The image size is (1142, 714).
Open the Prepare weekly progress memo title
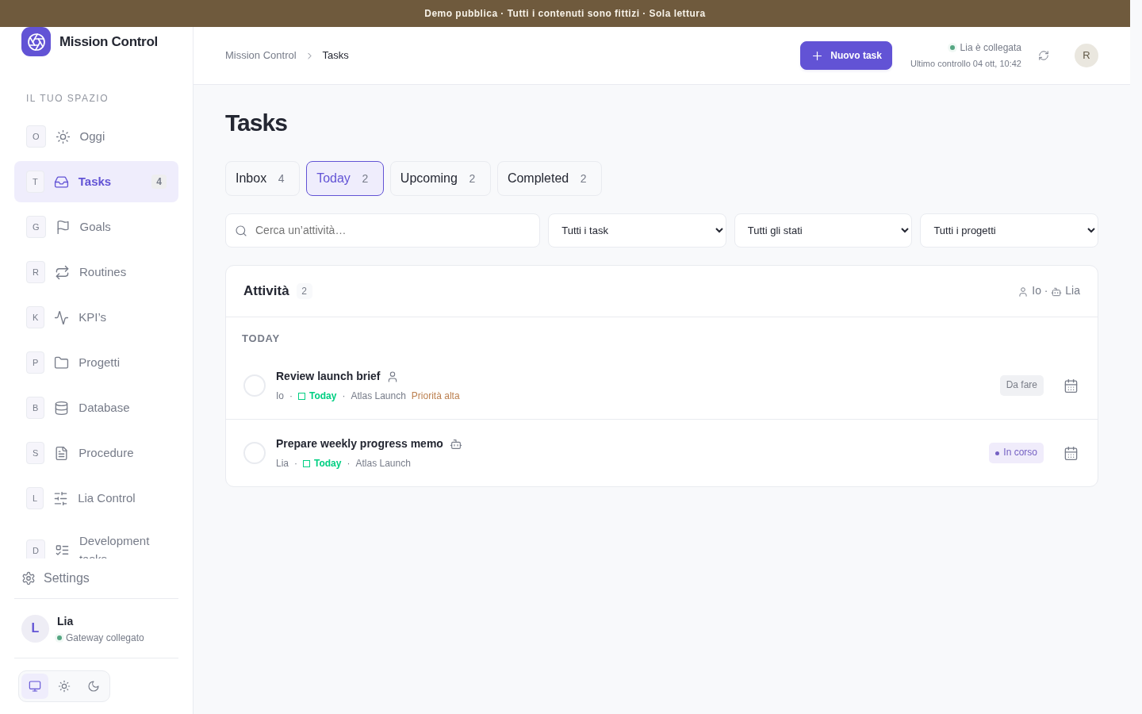pos(359,443)
